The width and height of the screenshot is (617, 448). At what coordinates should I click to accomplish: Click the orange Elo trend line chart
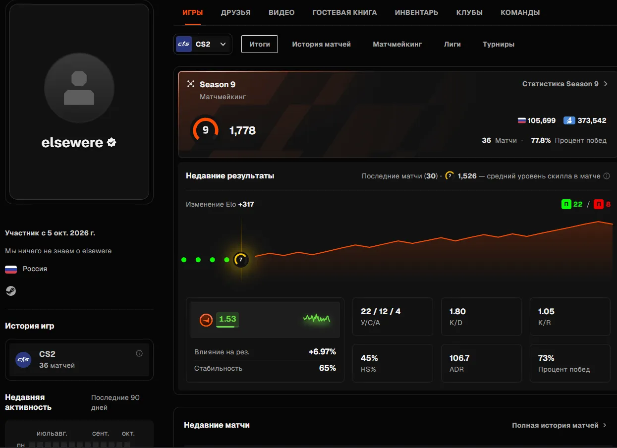point(434,238)
